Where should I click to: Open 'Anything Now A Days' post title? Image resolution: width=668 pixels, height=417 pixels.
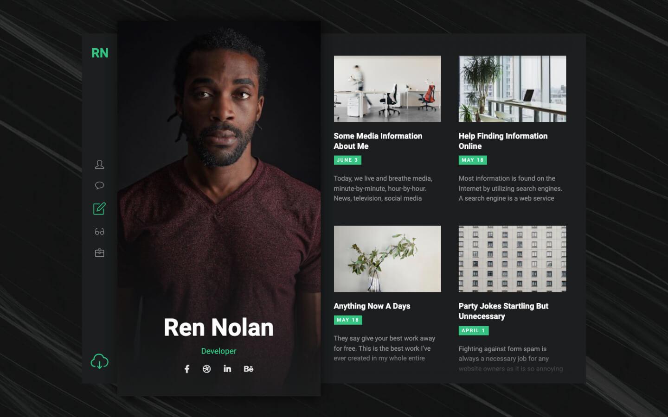click(372, 306)
